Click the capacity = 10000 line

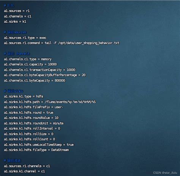point(30,64)
